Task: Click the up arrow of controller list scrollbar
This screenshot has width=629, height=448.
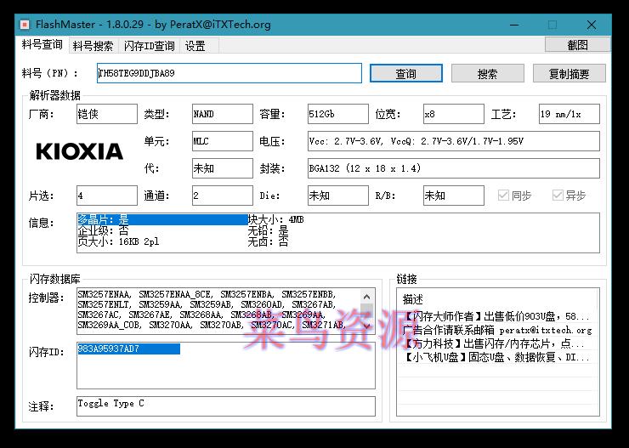Action: (366, 298)
